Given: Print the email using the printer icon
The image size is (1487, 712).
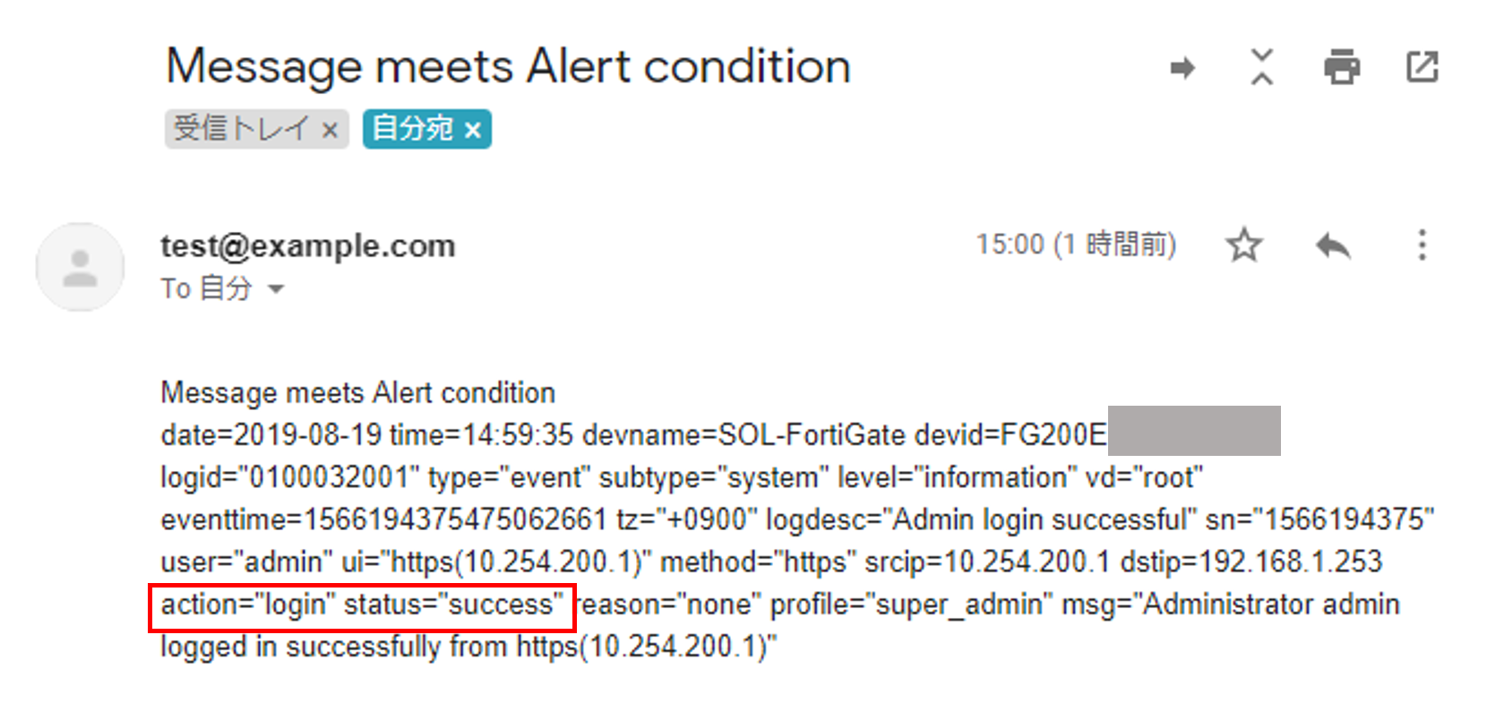Looking at the screenshot, I should click(x=1341, y=67).
